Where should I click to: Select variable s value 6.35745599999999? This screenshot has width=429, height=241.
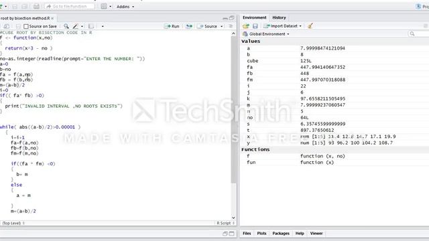click(x=334, y=124)
